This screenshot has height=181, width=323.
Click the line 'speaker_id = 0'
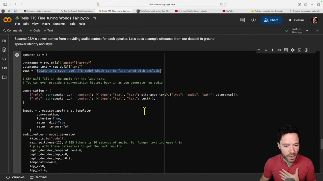tap(35, 55)
